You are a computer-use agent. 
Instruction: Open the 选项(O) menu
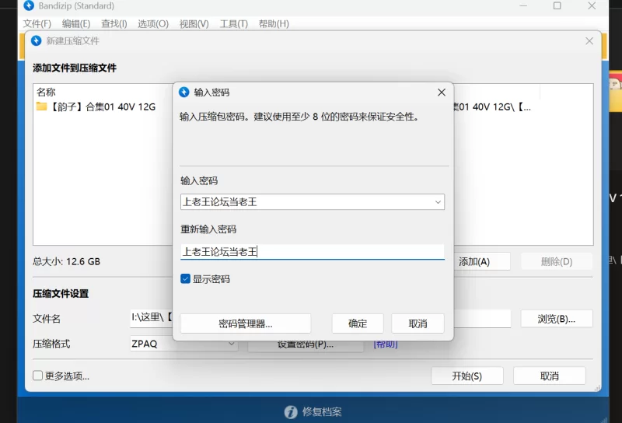click(152, 24)
